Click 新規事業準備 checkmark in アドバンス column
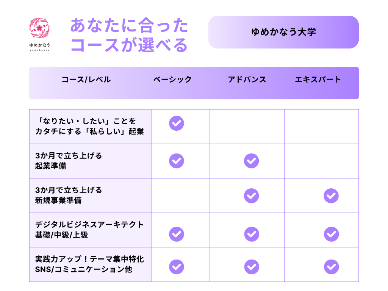Screen dimensions: 388x291 (251, 196)
